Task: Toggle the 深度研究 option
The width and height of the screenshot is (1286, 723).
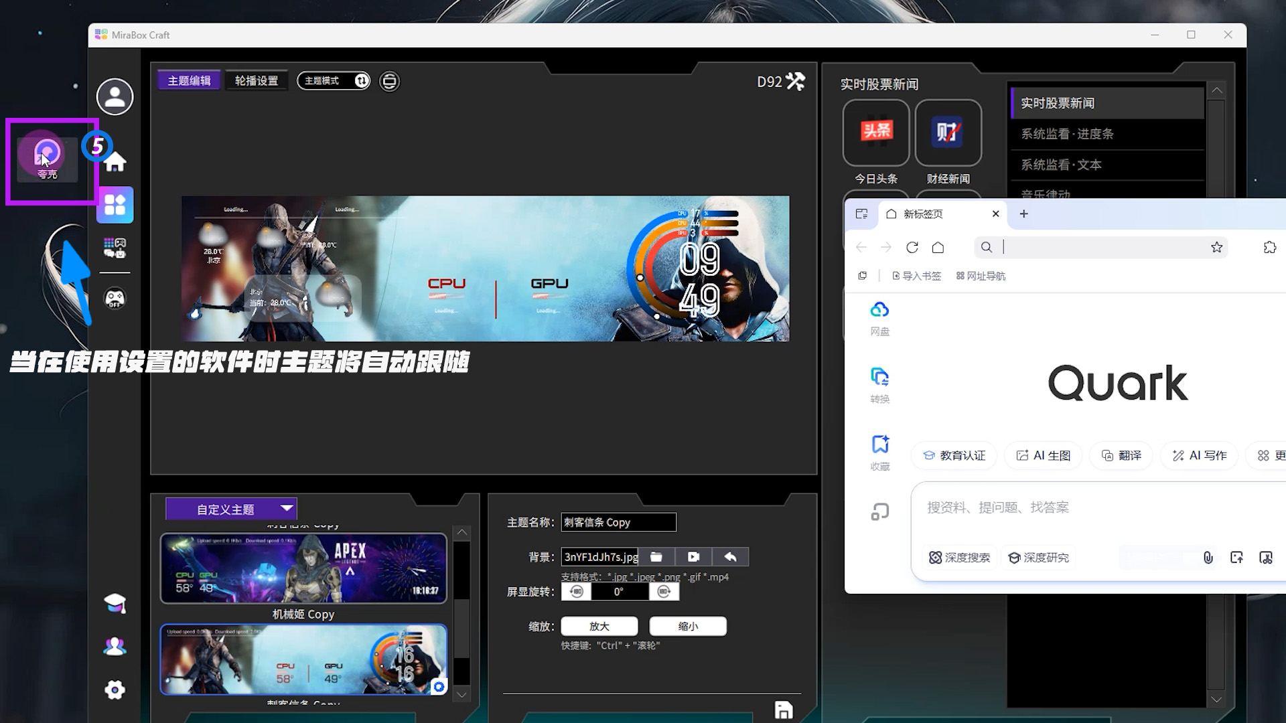Action: coord(1038,558)
